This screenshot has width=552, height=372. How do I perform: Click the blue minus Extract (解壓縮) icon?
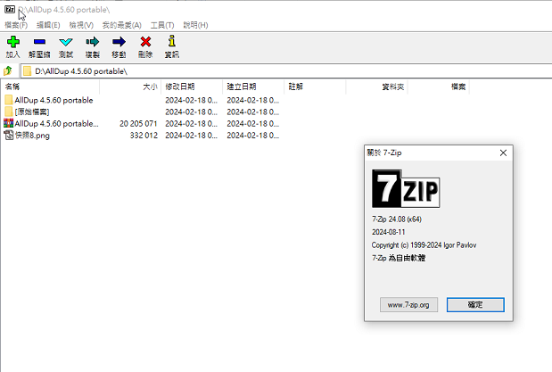pos(39,42)
